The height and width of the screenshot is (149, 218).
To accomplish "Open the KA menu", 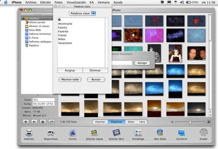I will point(92,2).
